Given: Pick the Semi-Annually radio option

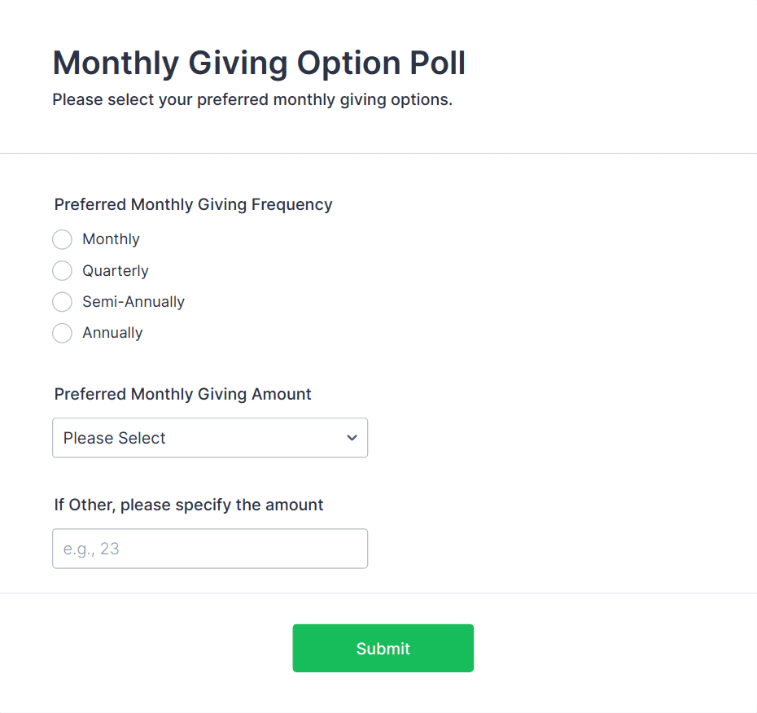Looking at the screenshot, I should click(x=62, y=302).
